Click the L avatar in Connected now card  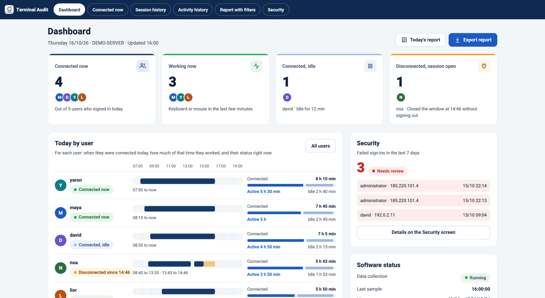(82, 97)
